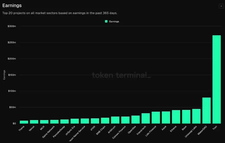
Task: Click the Thena bar
Action: pos(24,122)
